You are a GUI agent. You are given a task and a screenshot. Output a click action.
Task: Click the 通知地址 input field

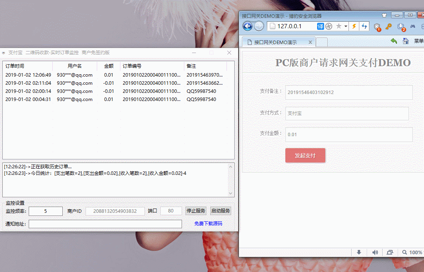pos(105,224)
